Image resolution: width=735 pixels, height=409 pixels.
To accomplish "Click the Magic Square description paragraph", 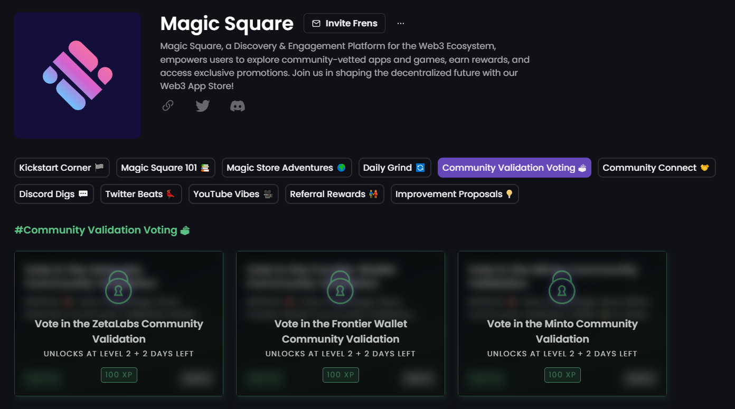I will (x=345, y=66).
